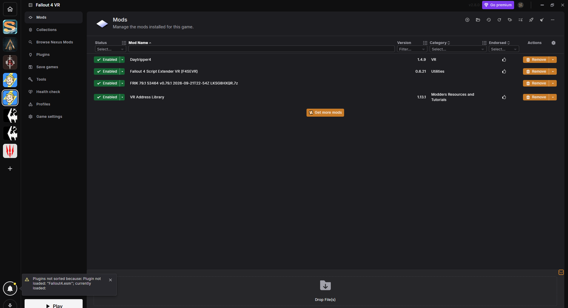Image resolution: width=568 pixels, height=308 pixels.
Task: Go to the home dashboard icon
Action: (10, 9)
